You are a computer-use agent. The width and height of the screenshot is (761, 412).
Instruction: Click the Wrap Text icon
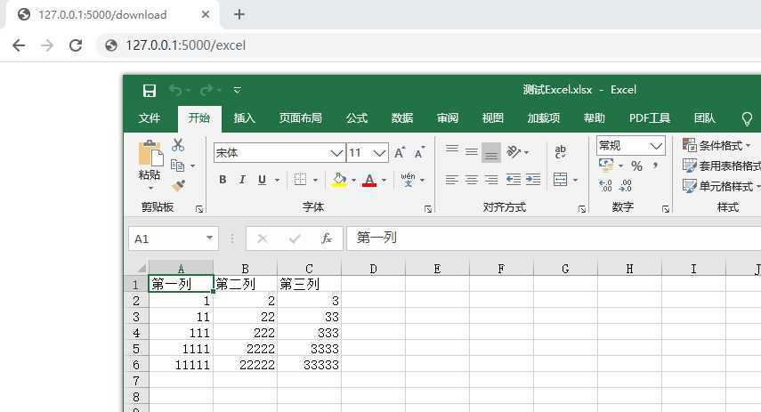click(x=560, y=152)
